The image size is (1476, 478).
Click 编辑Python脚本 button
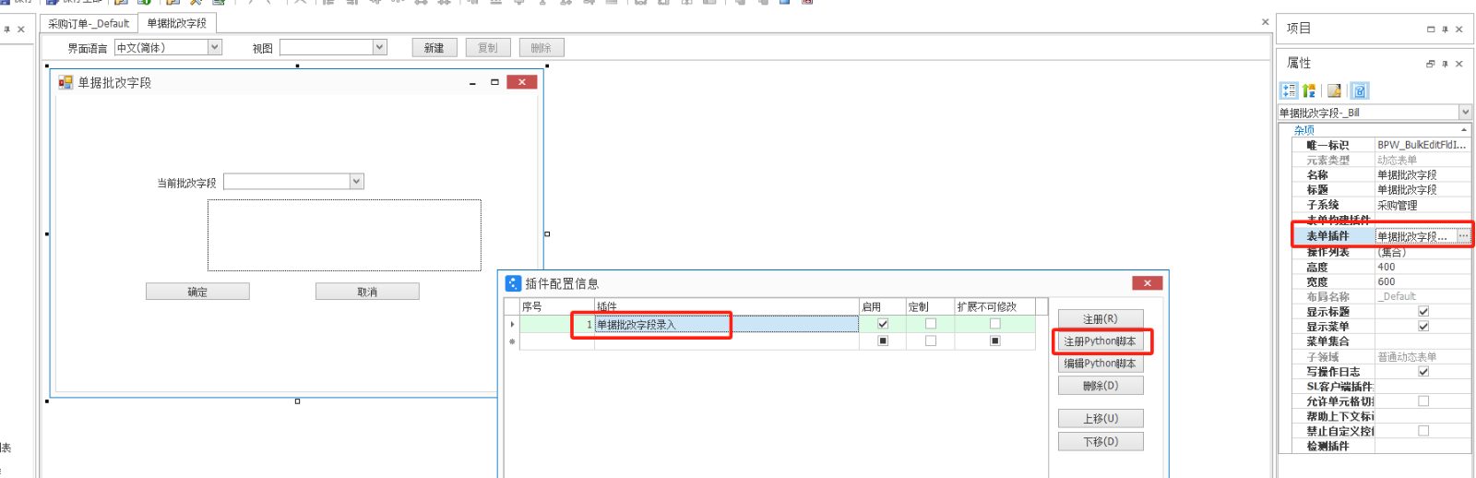pos(1101,364)
